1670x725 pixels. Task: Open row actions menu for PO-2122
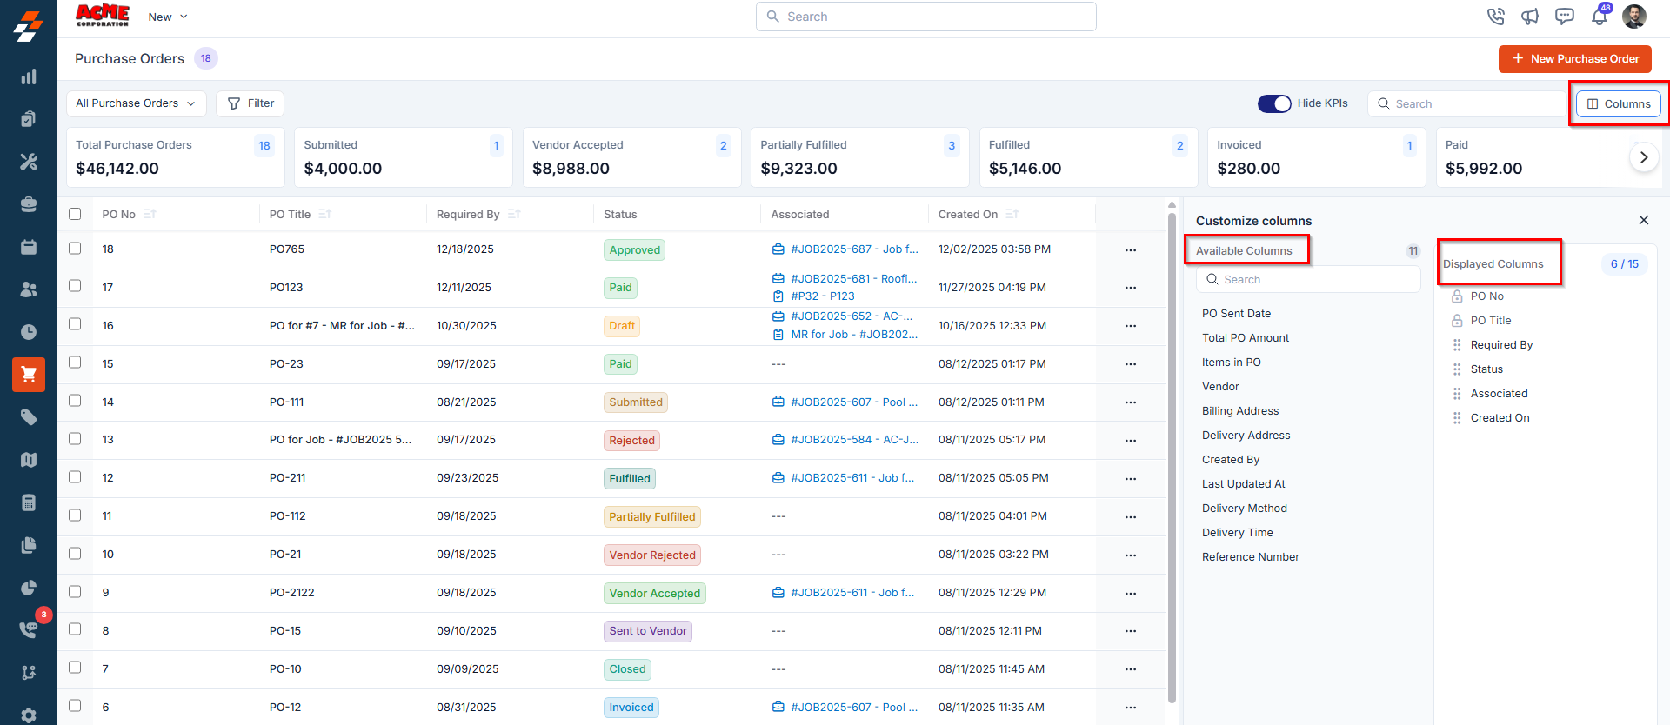coord(1131,594)
